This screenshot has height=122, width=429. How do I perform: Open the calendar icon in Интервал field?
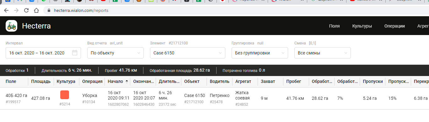tap(75, 53)
